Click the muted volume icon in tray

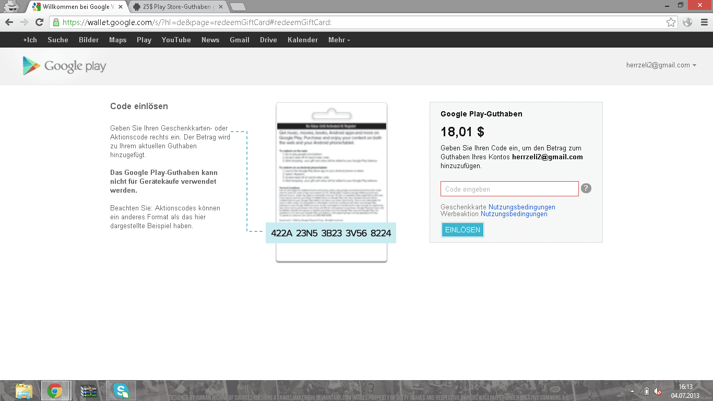658,391
